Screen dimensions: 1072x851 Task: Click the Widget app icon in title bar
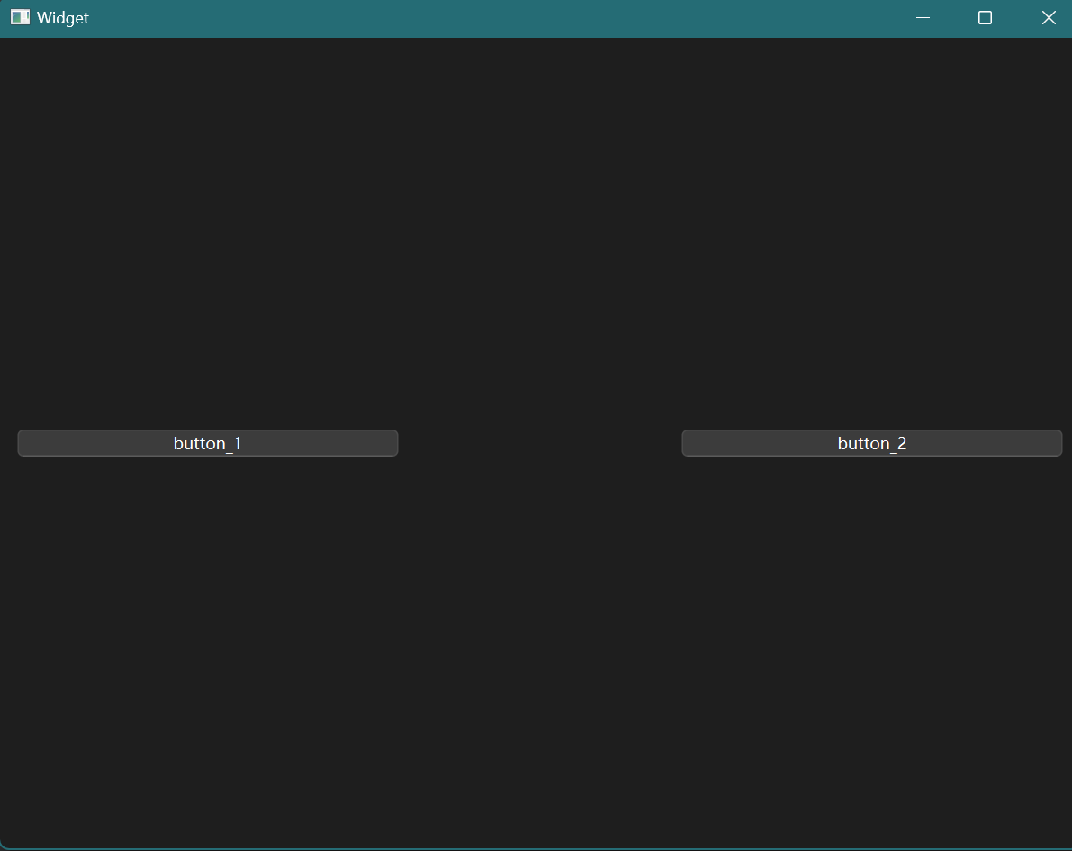pos(20,17)
